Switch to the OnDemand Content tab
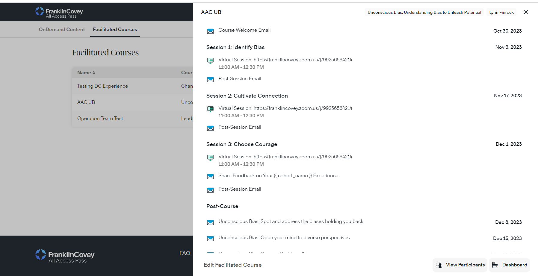Image resolution: width=538 pixels, height=276 pixels. pos(62,30)
